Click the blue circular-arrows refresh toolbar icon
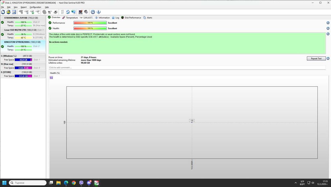Screen dimensions: 331x187 3,12
